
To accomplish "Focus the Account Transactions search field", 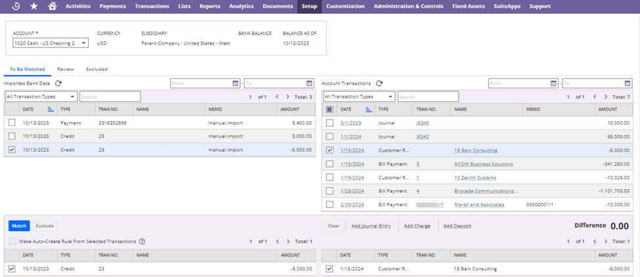I will 428,96.
